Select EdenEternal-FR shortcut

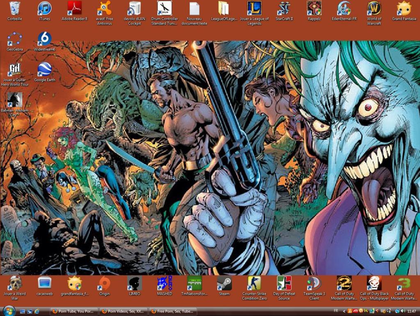[344, 12]
